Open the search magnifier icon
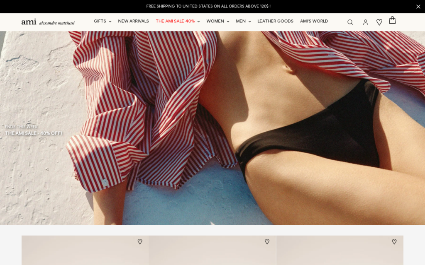Viewport: 425px width, 265px height. coord(350,22)
